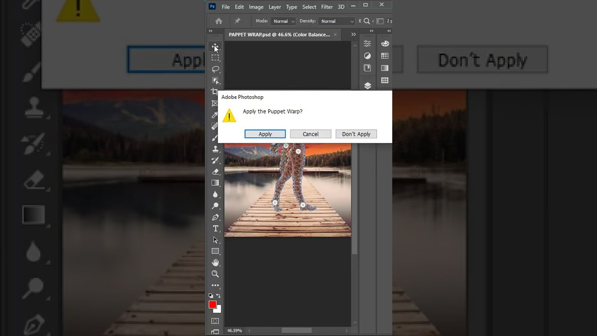Select the Pen tool
The image size is (597, 336).
(215, 217)
